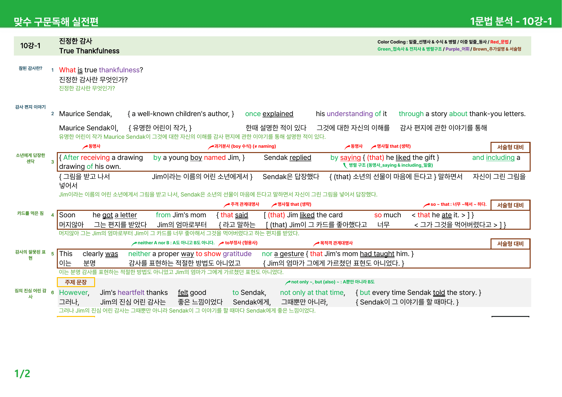562x397 pixels.
Task: Click the red arrow before to부정사 (형용사)
Action: tap(221, 243)
